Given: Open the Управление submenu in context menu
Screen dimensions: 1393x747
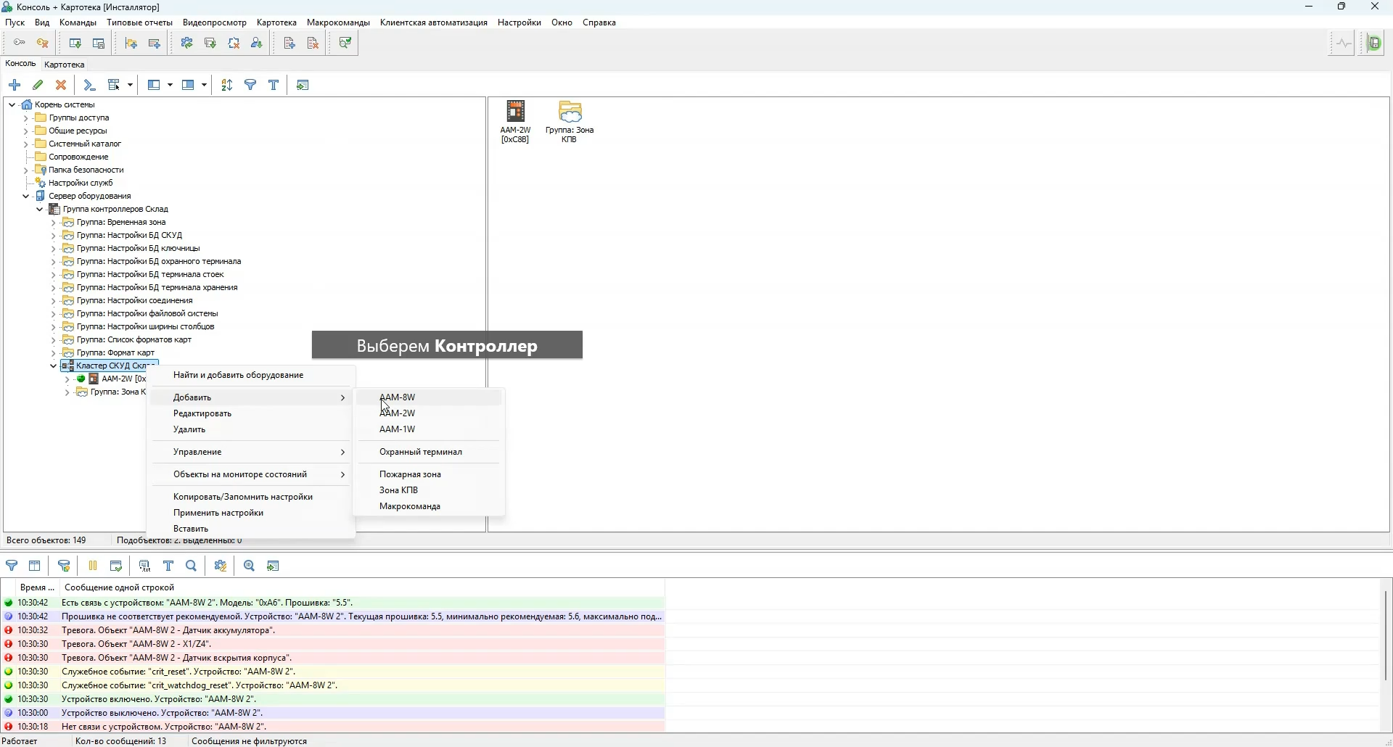Looking at the screenshot, I should 252,453.
